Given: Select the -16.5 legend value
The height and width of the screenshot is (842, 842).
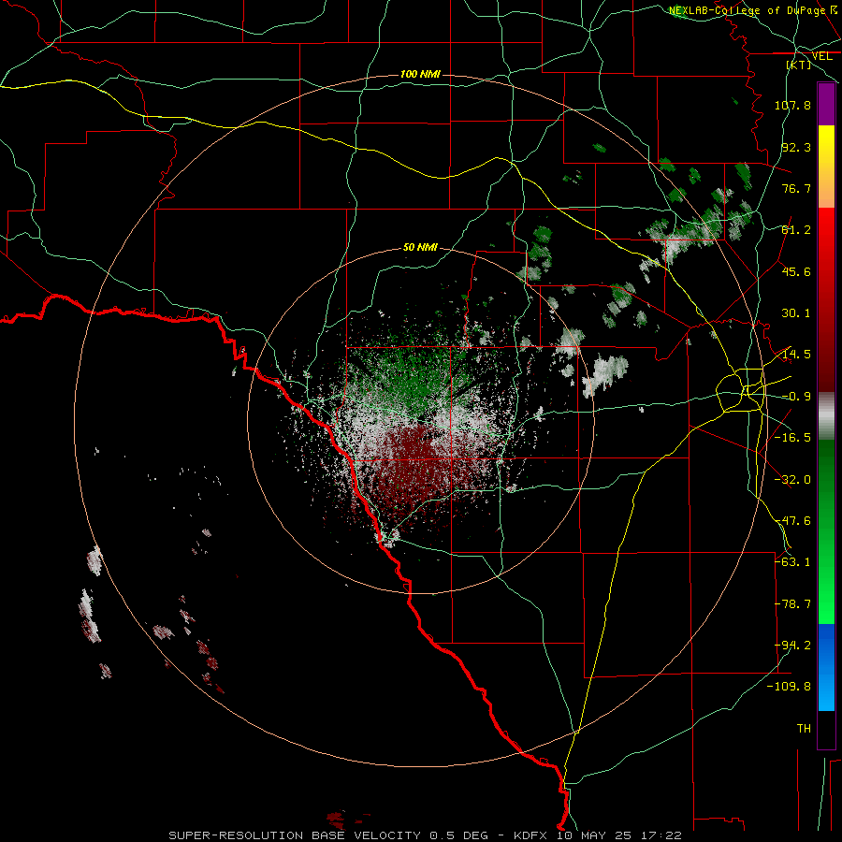Looking at the screenshot, I should click(792, 438).
